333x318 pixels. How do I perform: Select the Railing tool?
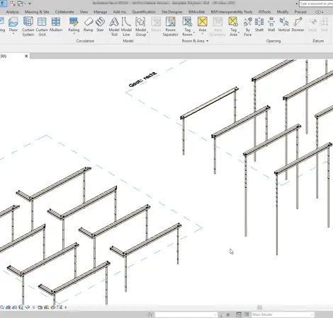[x=74, y=25]
